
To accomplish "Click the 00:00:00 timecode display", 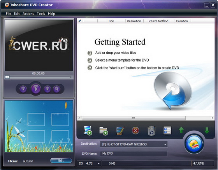I will point(39,73).
